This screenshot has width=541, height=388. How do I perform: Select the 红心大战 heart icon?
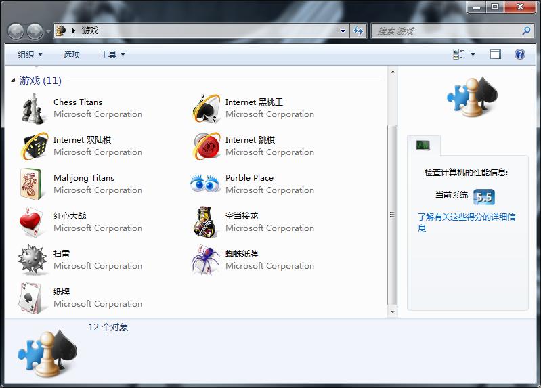[32, 222]
